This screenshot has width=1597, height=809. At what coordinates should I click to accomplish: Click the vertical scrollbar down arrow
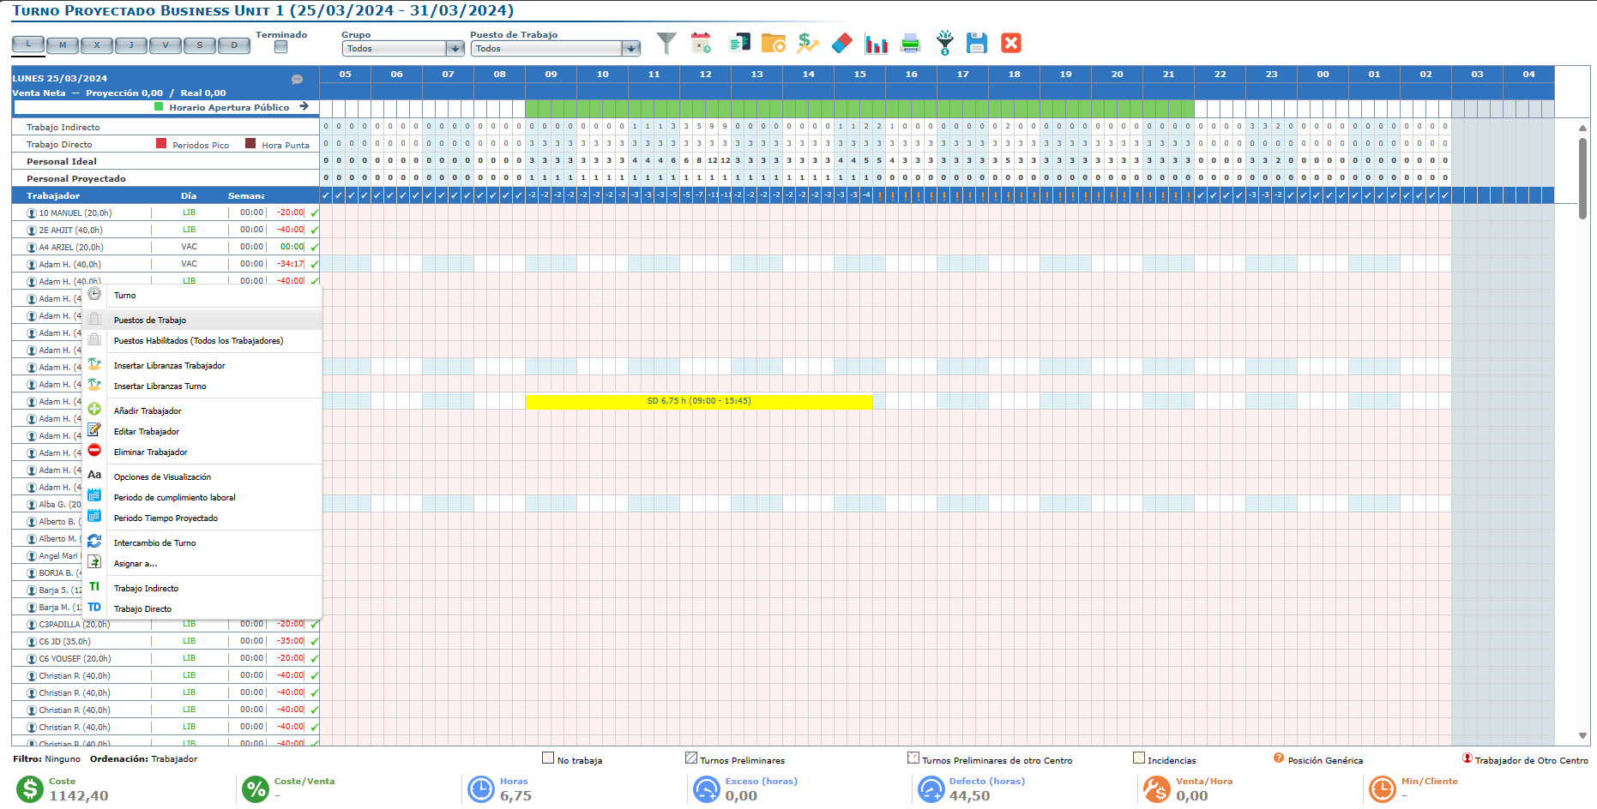tap(1582, 736)
